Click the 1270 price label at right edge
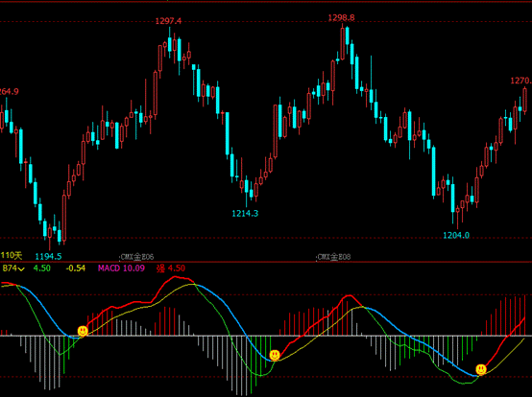The height and width of the screenshot is (397, 532). click(x=521, y=81)
